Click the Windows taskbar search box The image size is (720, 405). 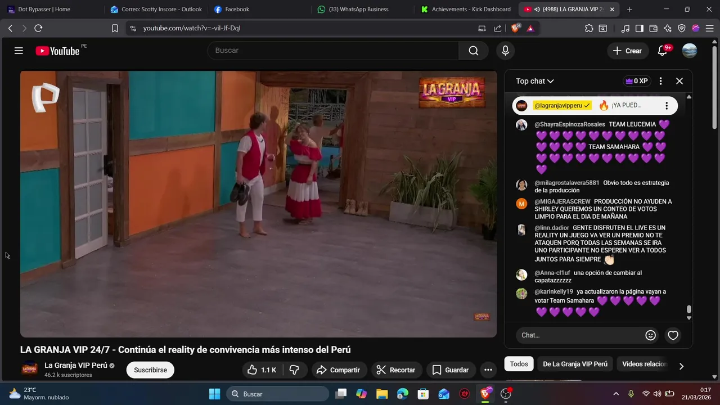277,394
